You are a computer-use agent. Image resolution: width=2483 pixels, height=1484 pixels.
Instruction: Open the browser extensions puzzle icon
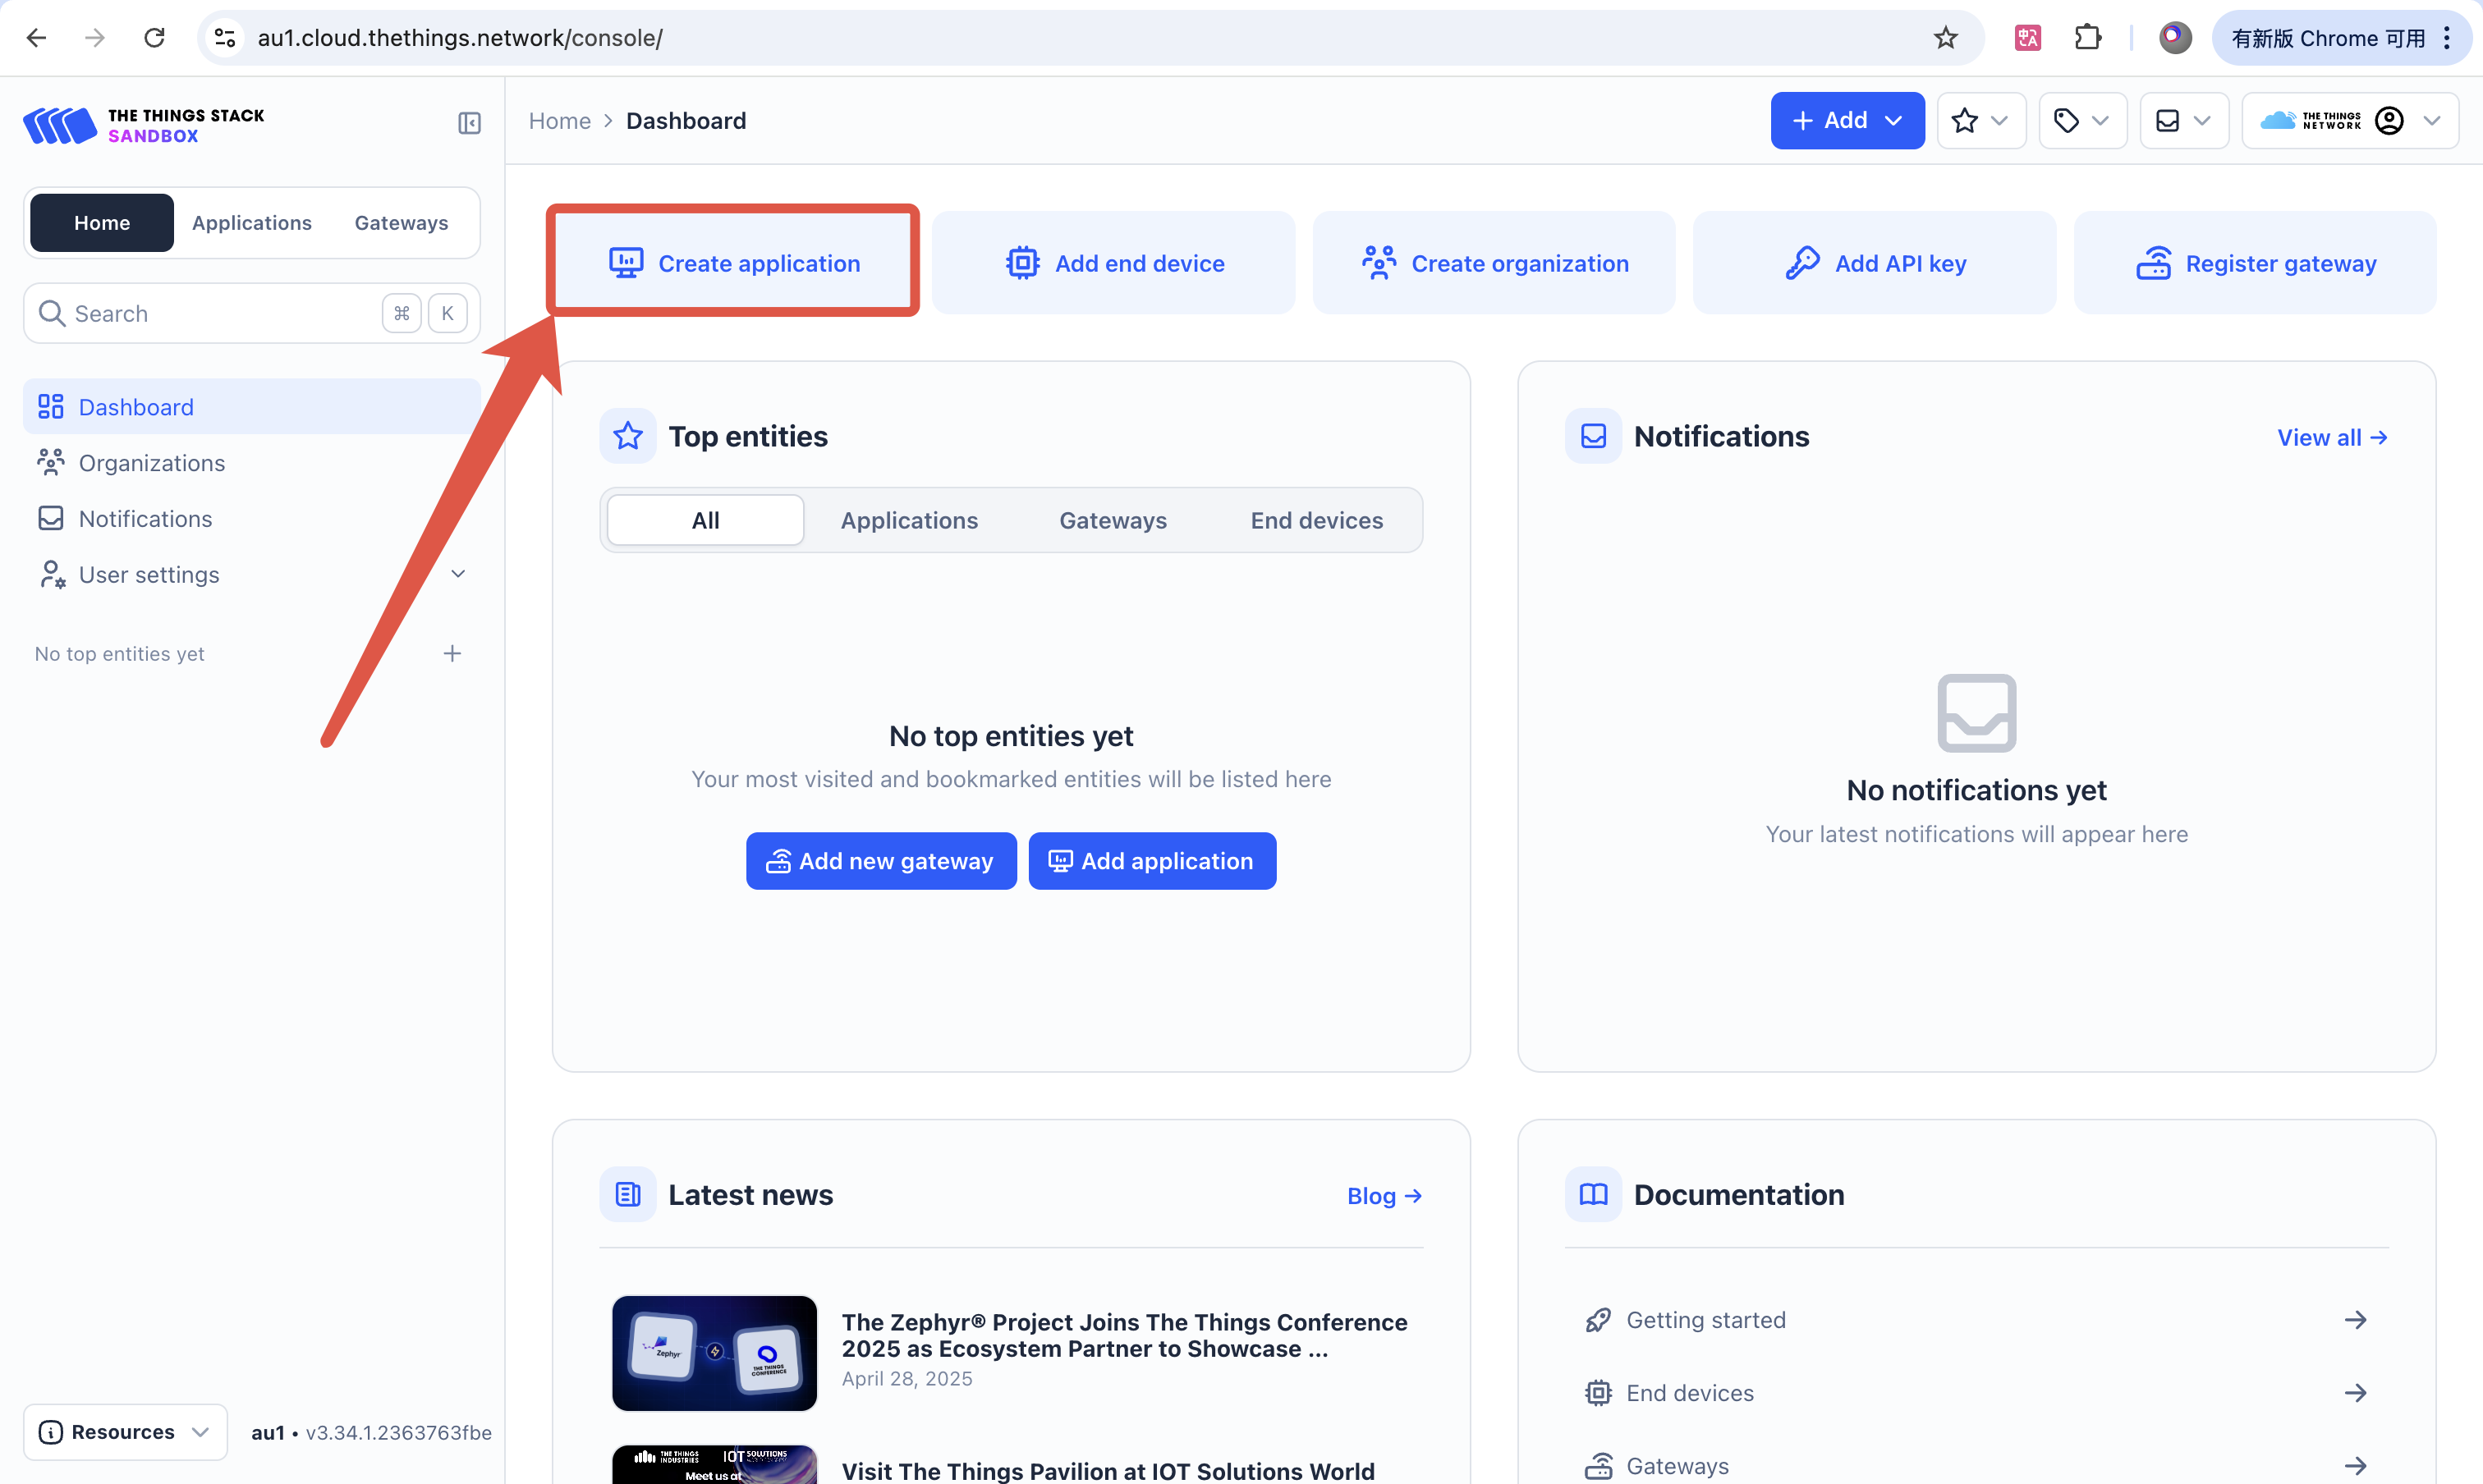click(2088, 38)
